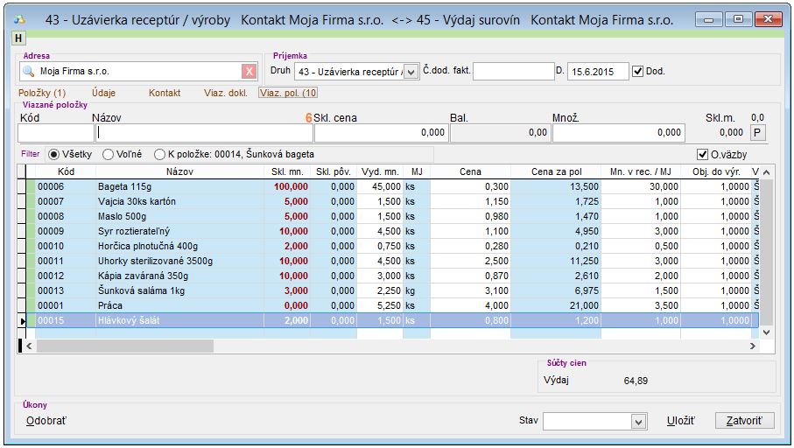Click the H button below the title bar
The height and width of the screenshot is (448, 794).
[x=18, y=38]
